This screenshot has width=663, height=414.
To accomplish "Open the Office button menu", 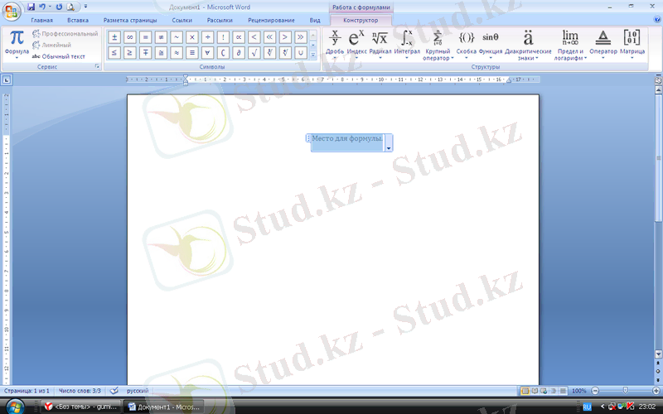I will (x=12, y=11).
